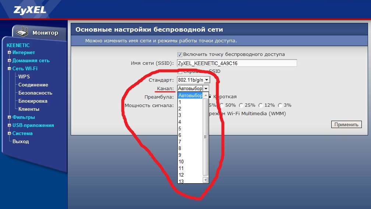Click the Выход logout link

pyautogui.click(x=21, y=142)
